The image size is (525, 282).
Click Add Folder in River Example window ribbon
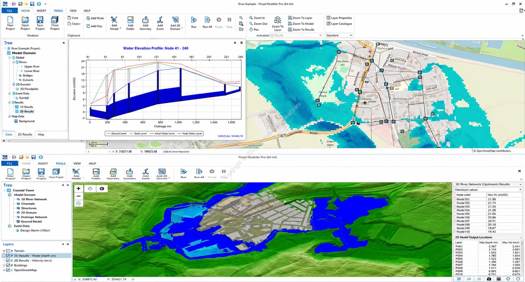(x=130, y=23)
